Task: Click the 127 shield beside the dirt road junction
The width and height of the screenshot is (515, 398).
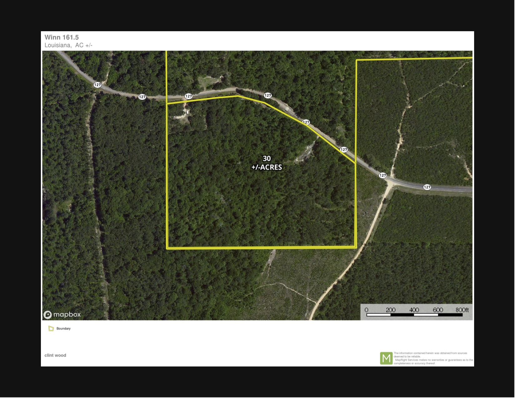Action: [x=383, y=175]
